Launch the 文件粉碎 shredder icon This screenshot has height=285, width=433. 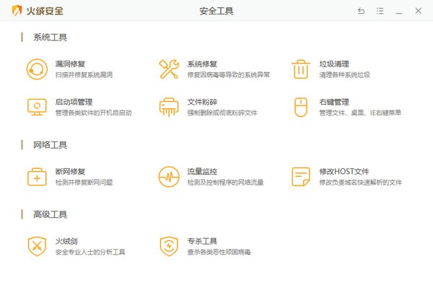click(169, 108)
